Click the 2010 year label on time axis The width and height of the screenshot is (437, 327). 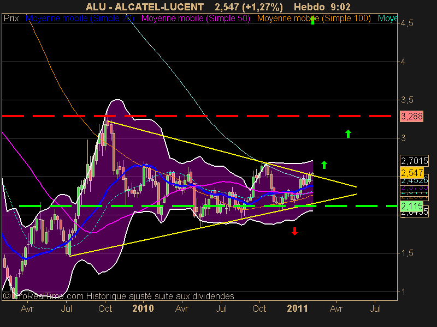(x=143, y=308)
